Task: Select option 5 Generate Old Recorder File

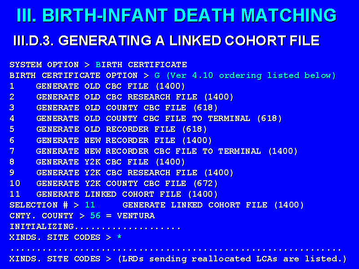Action: click(x=122, y=129)
